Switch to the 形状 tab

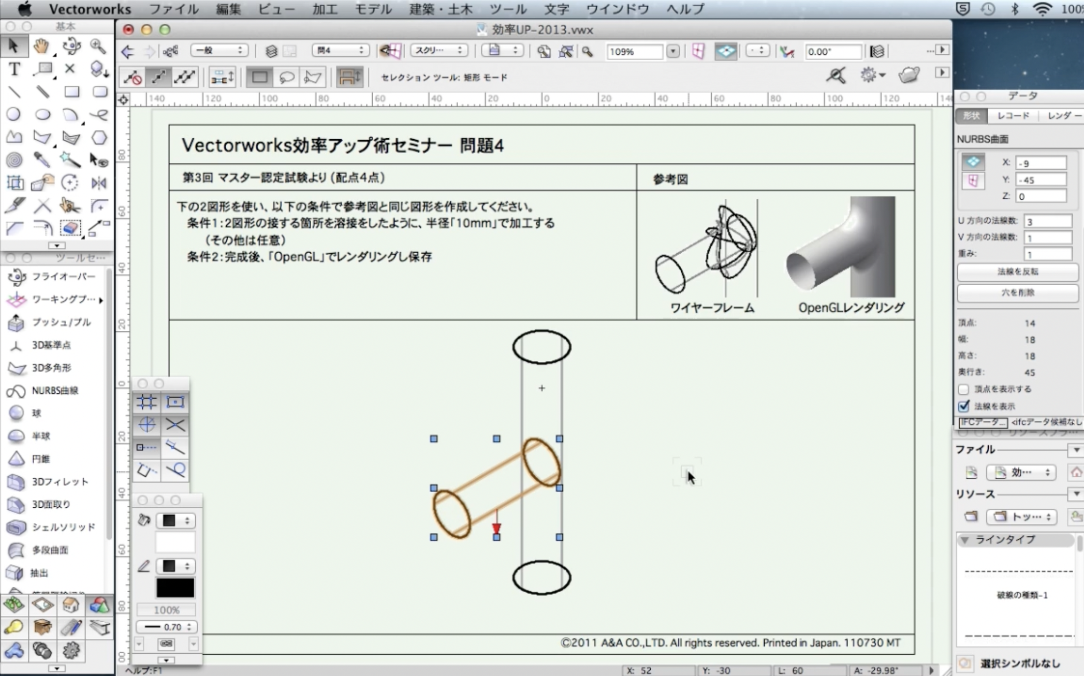tap(971, 115)
